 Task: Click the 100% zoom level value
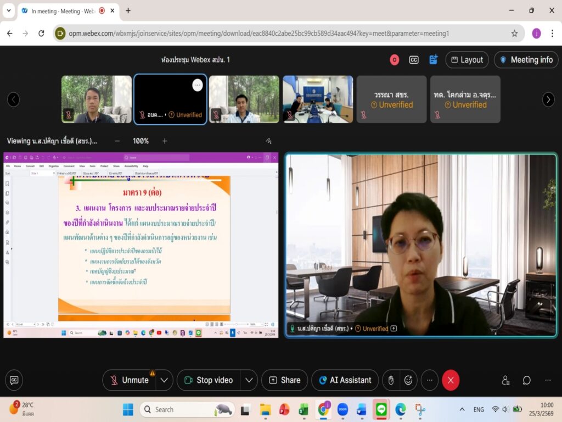tap(140, 141)
